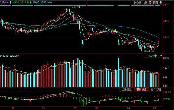Click the 3587.03 peak price marker
Image resolution: width=174 pixels, height=110 pixels.
pyautogui.click(x=76, y=7)
